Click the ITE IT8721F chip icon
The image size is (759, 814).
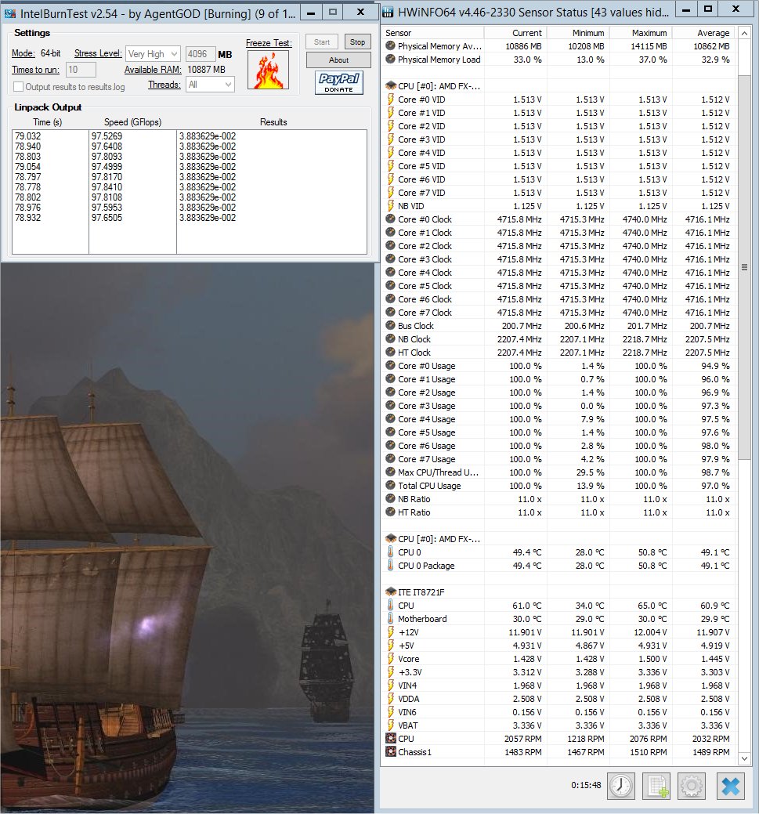tap(390, 592)
